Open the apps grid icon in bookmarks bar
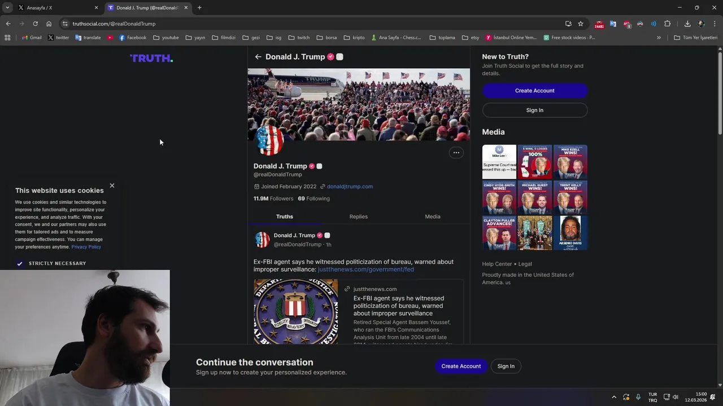Image resolution: width=723 pixels, height=406 pixels. (7, 38)
